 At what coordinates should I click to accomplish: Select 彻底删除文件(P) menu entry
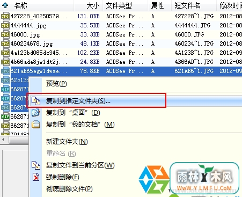tap(69, 189)
